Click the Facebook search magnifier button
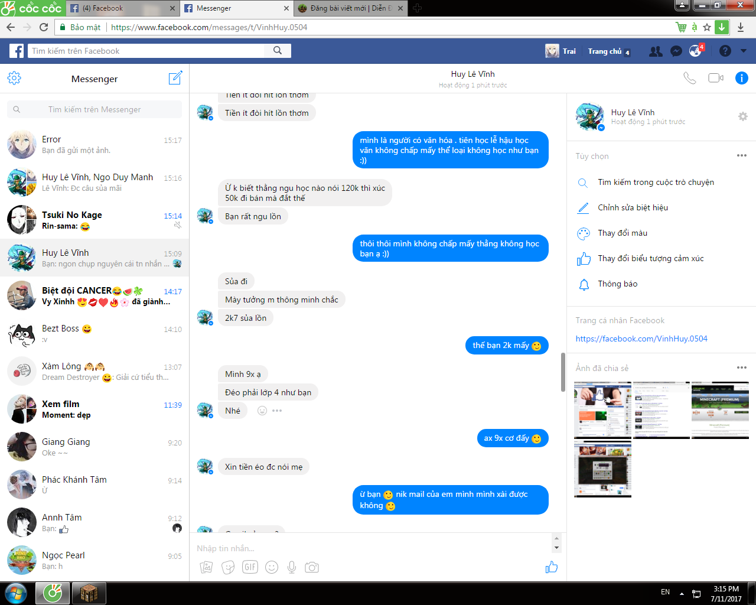 pos(278,51)
